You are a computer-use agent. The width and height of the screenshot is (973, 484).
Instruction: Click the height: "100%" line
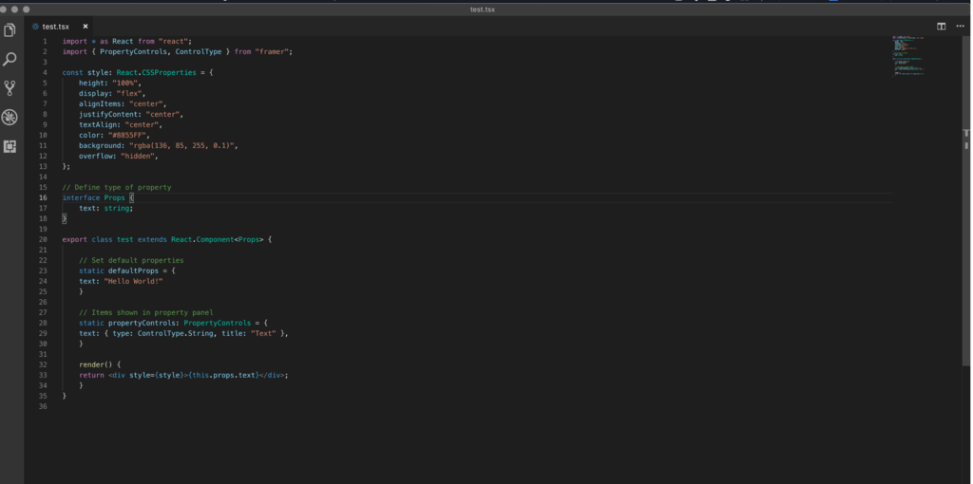110,84
